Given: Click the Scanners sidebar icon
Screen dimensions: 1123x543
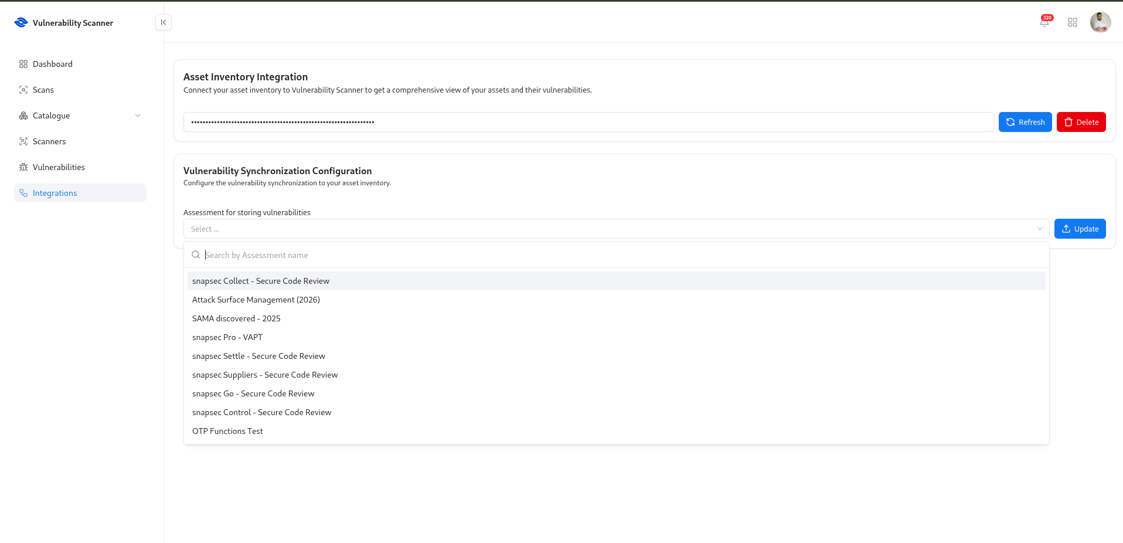Looking at the screenshot, I should [23, 141].
